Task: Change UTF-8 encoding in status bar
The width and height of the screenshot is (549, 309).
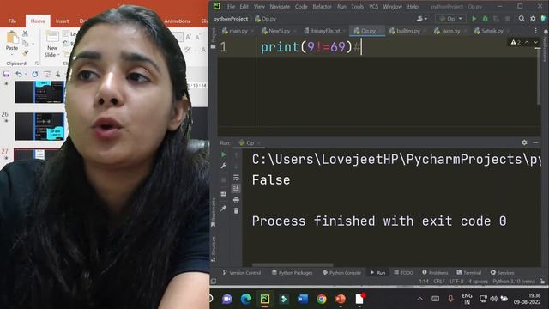Action: (456, 282)
